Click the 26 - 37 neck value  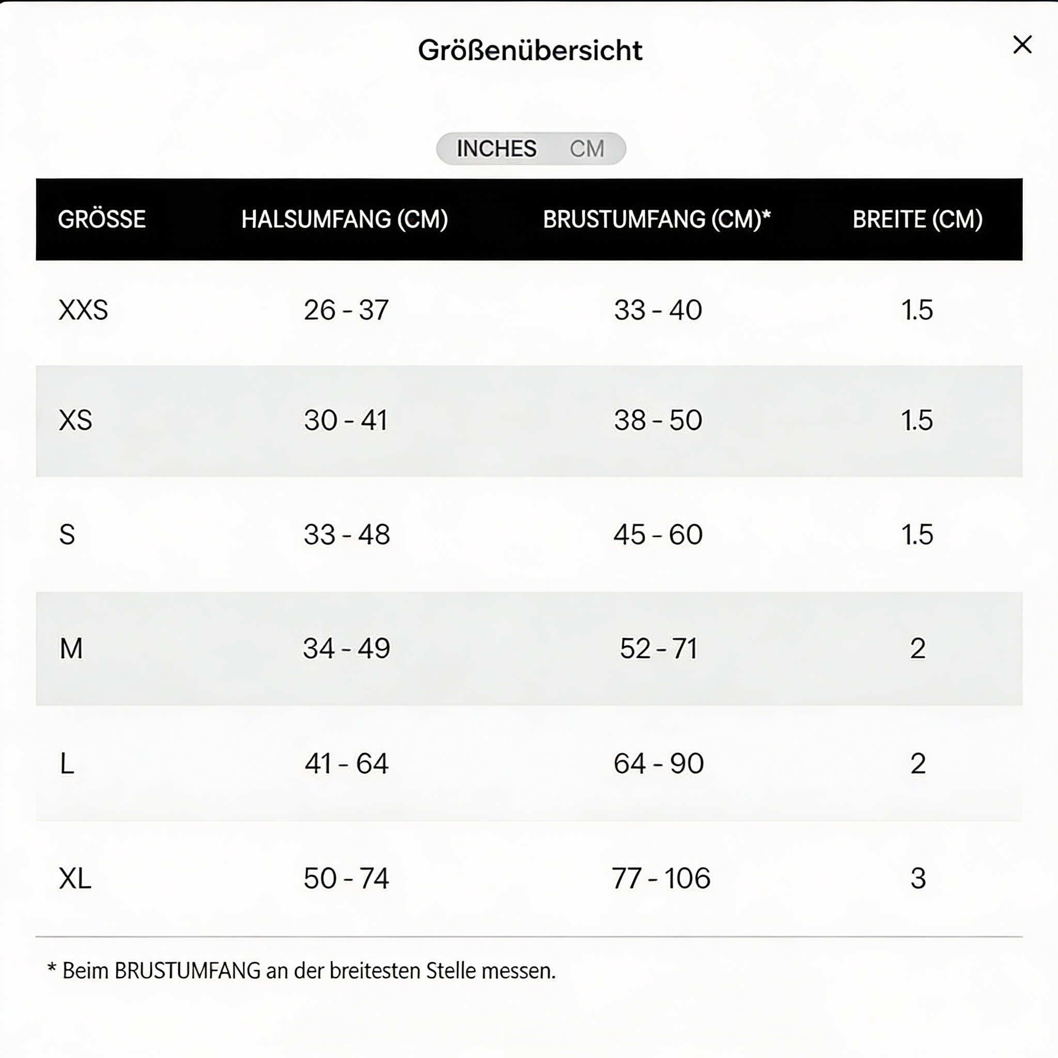coord(346,310)
